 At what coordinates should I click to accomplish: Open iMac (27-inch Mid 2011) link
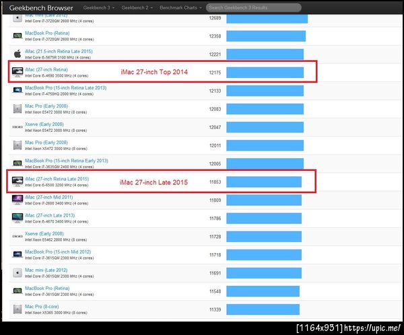tap(49, 197)
